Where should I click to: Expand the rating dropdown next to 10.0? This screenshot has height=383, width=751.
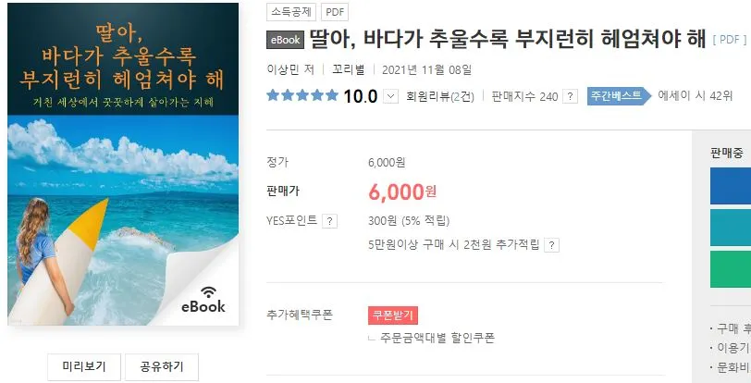pyautogui.click(x=391, y=97)
